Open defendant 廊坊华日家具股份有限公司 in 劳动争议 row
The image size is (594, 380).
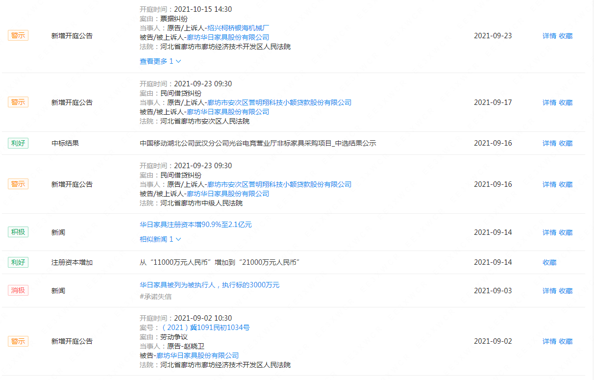coord(198,355)
